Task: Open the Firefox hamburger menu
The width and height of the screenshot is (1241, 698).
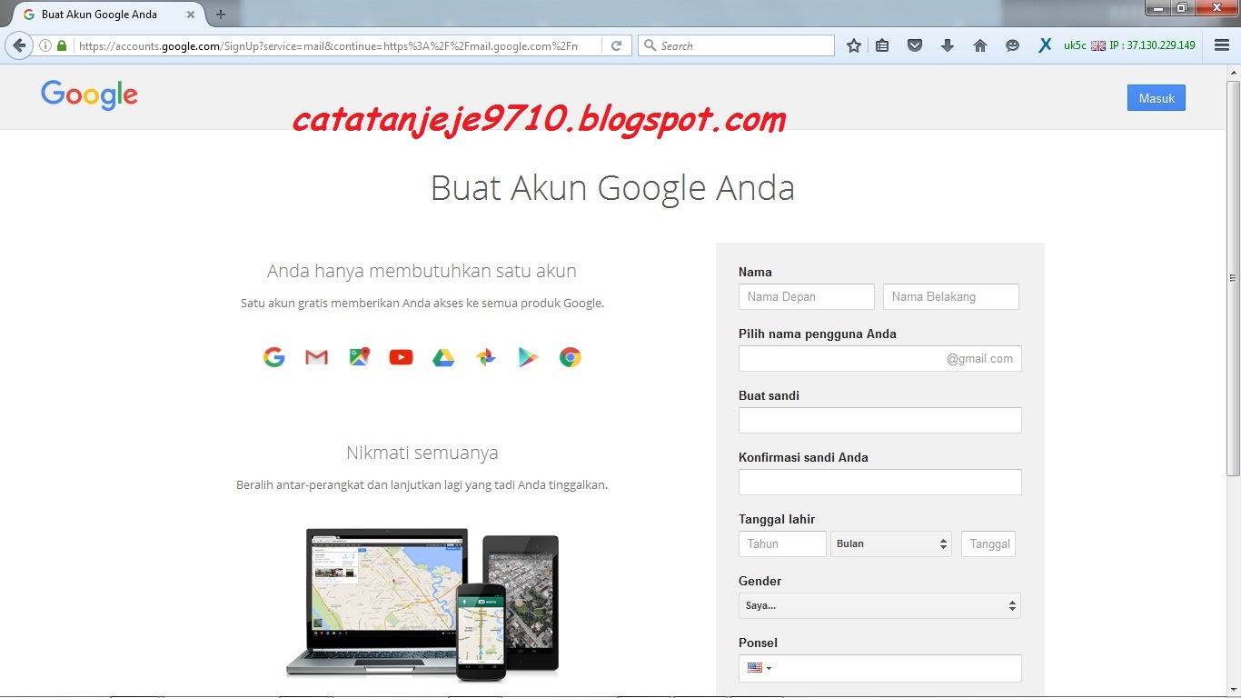Action: (1222, 45)
